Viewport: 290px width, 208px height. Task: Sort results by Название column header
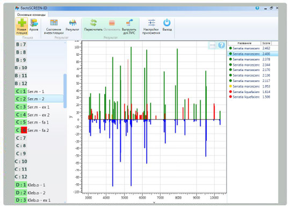click(244, 43)
